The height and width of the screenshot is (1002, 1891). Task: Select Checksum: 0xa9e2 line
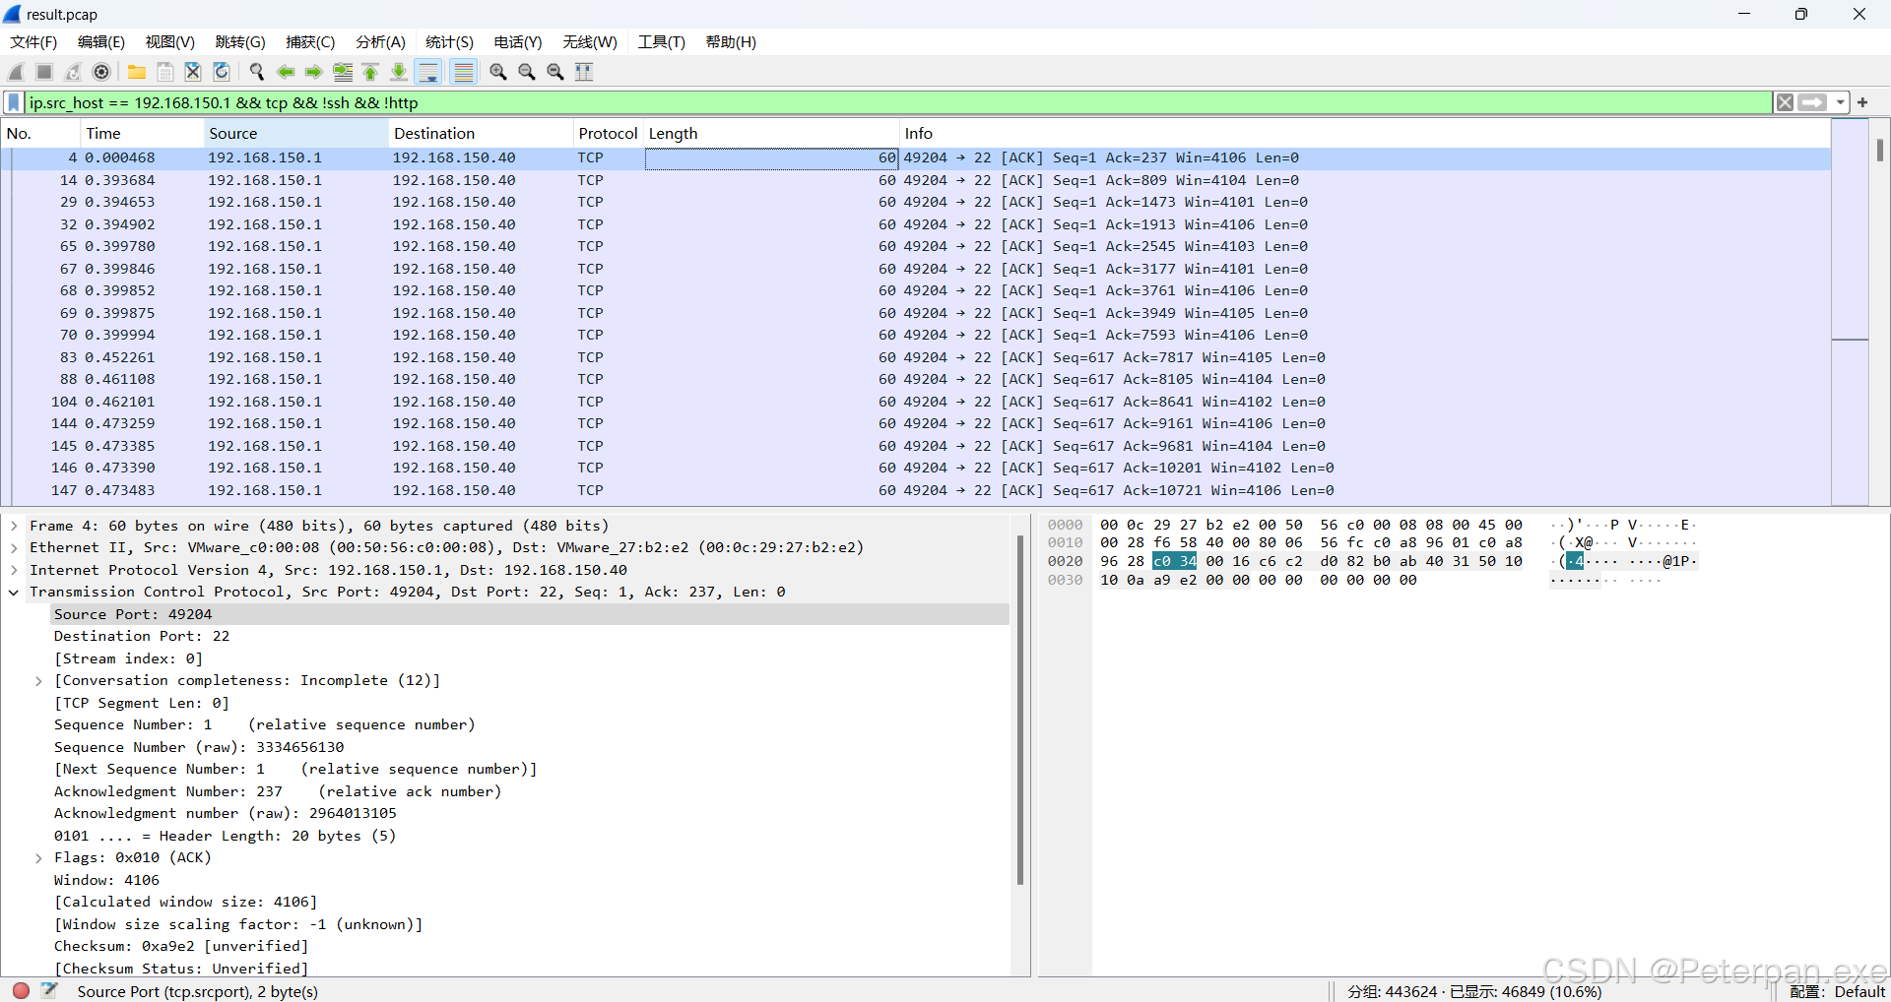pos(181,947)
